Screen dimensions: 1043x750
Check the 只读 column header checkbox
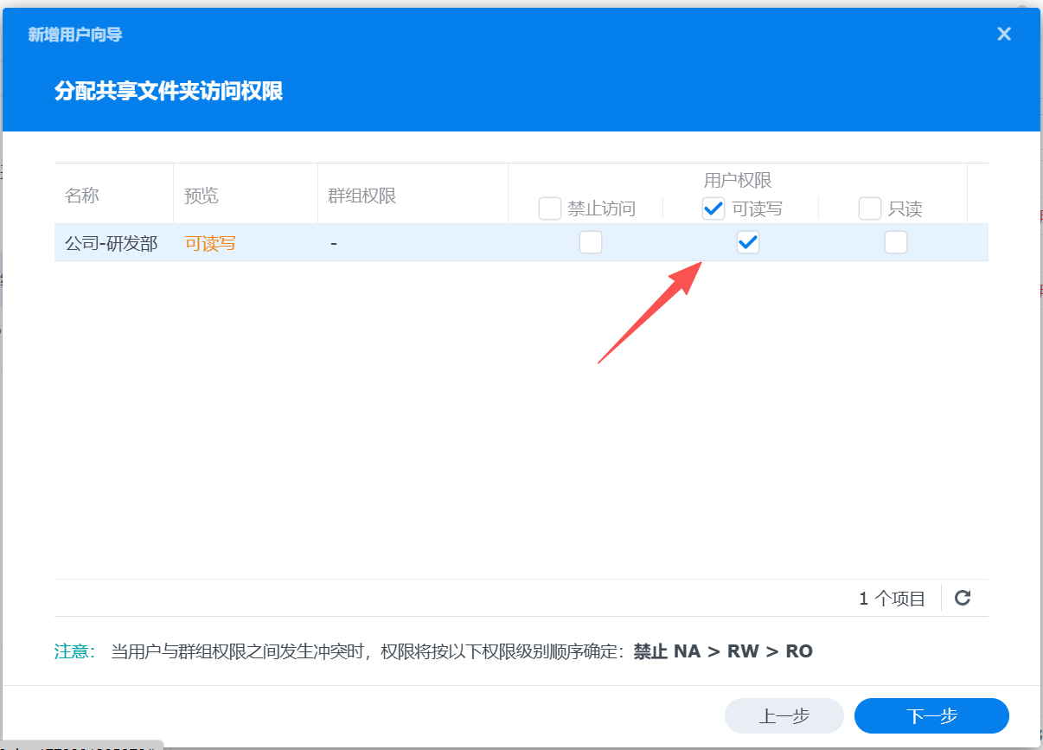pos(869,208)
